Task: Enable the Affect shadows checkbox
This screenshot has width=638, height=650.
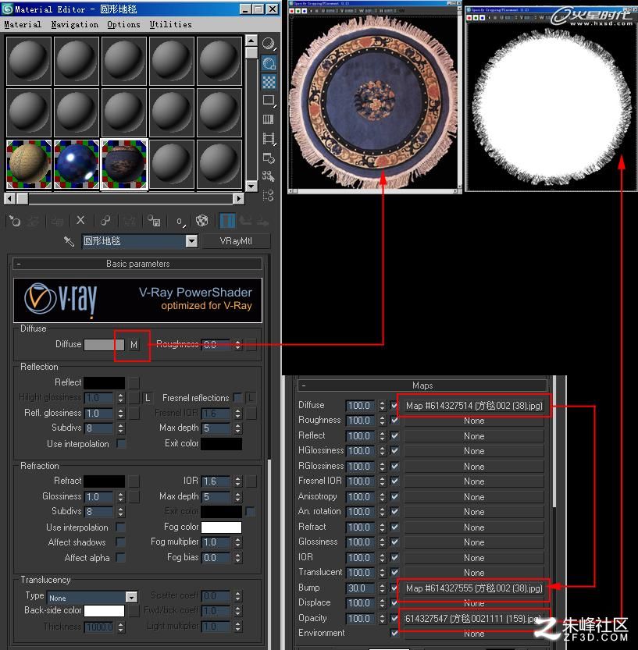Action: [x=121, y=542]
